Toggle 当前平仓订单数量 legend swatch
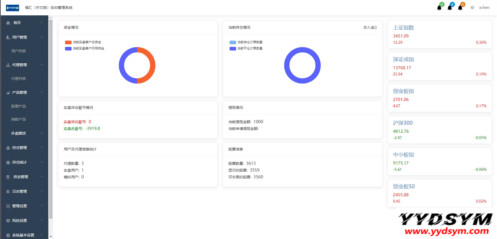This screenshot has height=239, width=497. click(x=233, y=48)
